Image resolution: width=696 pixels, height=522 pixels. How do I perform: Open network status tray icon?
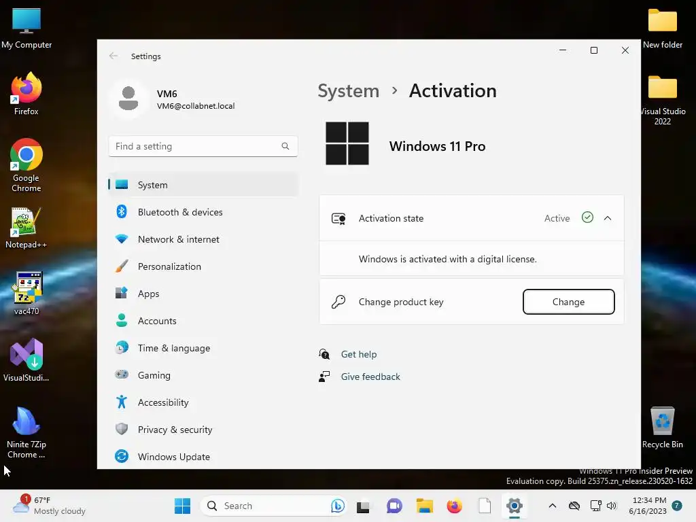[595, 506]
